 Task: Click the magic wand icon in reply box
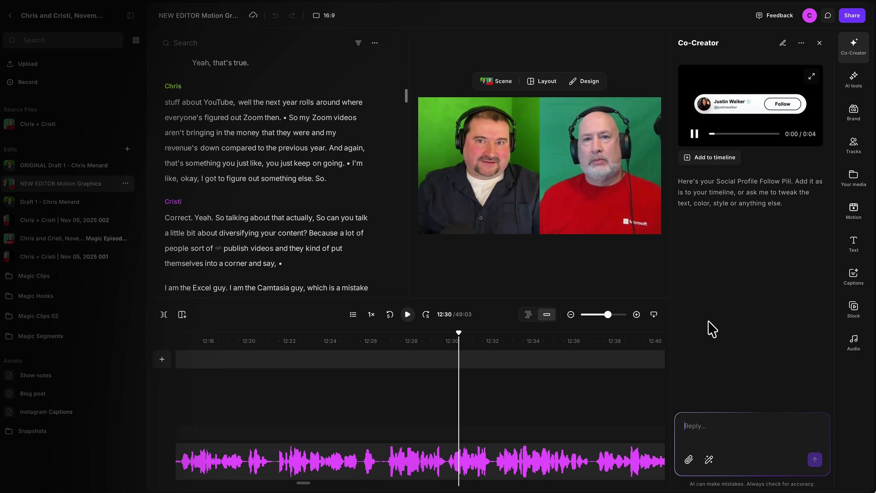point(709,459)
